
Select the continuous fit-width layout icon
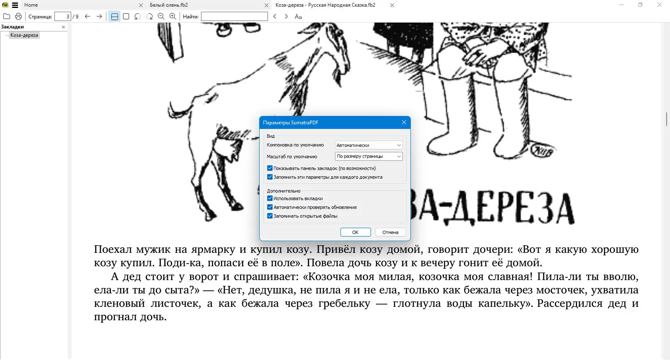114,16
